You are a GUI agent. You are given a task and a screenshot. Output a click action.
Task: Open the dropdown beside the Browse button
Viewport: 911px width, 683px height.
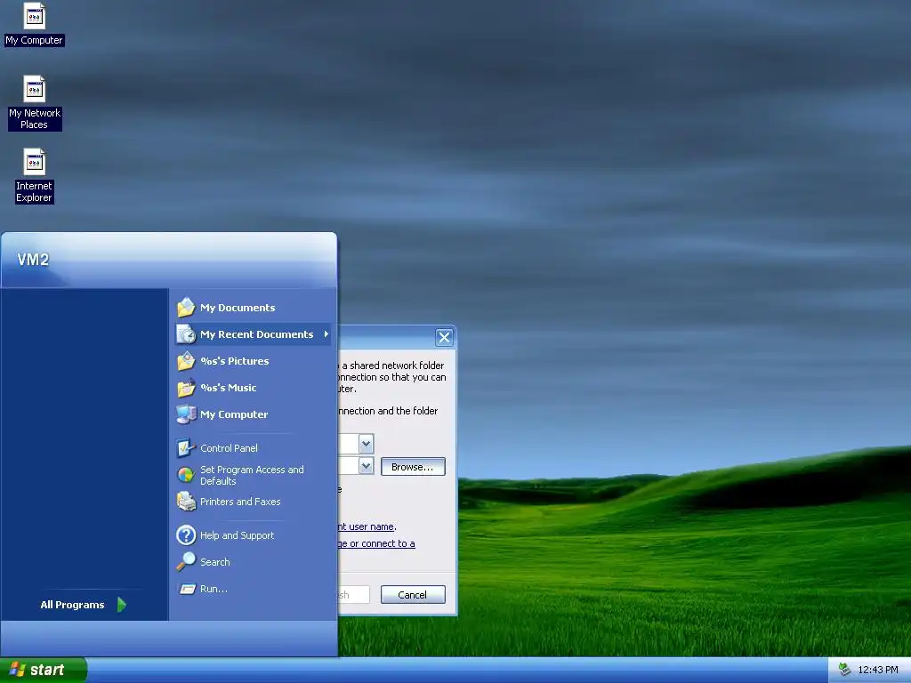[366, 466]
